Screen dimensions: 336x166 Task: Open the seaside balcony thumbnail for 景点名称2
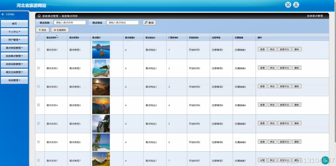tap(101, 68)
